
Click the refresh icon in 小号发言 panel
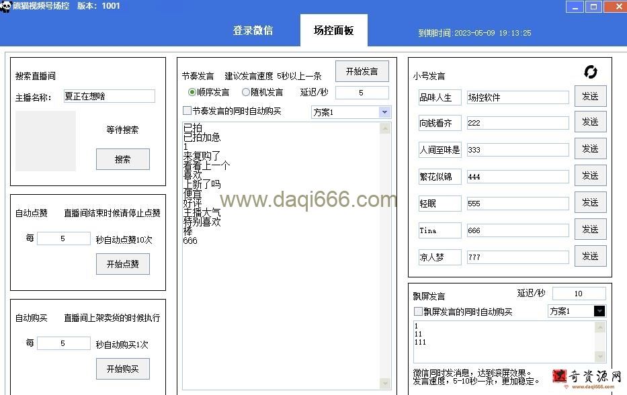tap(590, 72)
